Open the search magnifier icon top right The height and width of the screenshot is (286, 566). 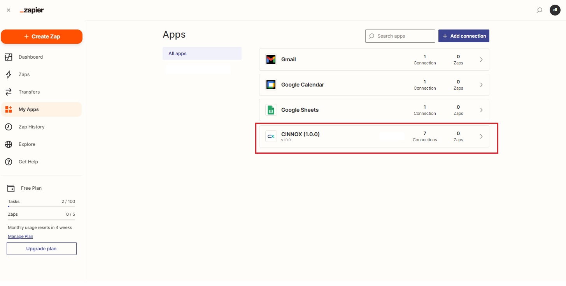(x=539, y=10)
